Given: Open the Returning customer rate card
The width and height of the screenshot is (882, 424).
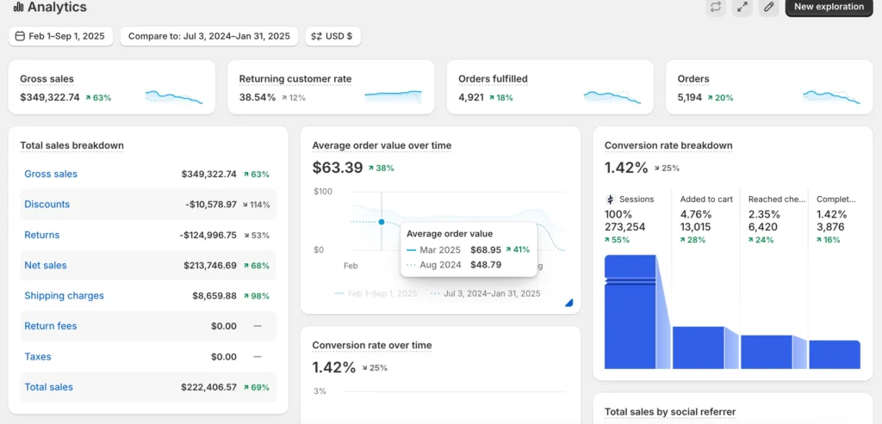Looking at the screenshot, I should (x=332, y=87).
